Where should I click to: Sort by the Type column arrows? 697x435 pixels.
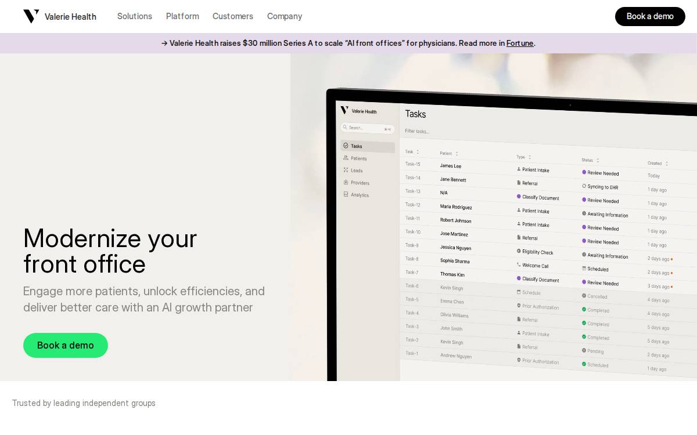pos(530,157)
